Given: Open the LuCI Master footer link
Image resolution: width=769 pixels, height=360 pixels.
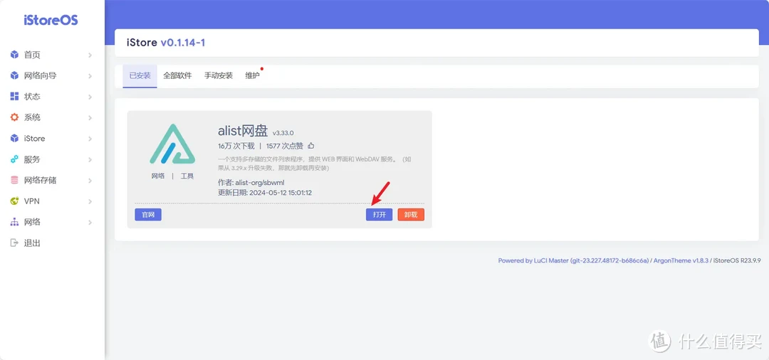Looking at the screenshot, I should point(573,260).
